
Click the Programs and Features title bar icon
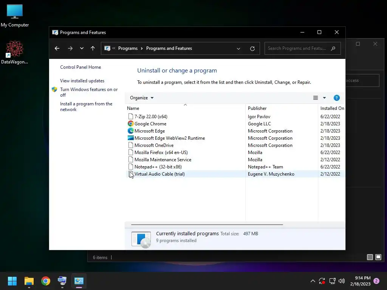55,32
